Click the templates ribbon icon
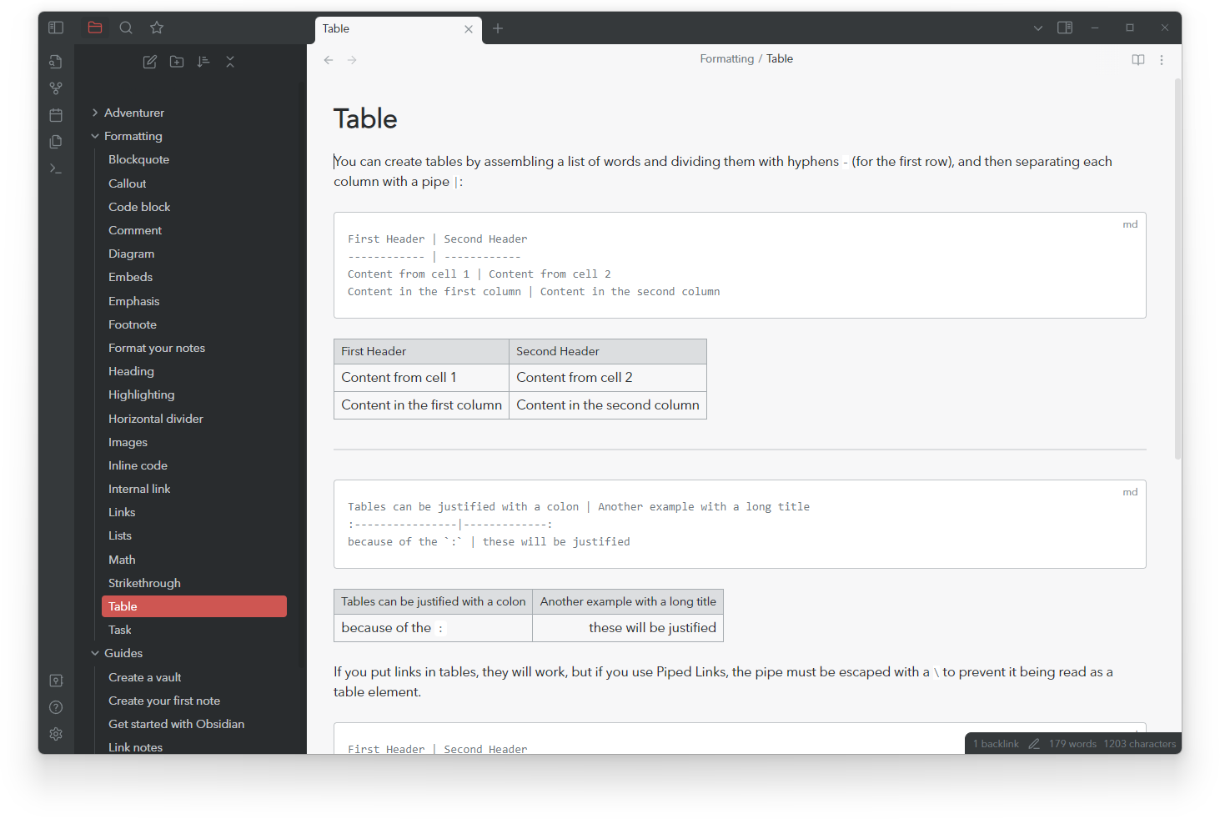Viewport: 1220px width, 819px height. (x=56, y=142)
